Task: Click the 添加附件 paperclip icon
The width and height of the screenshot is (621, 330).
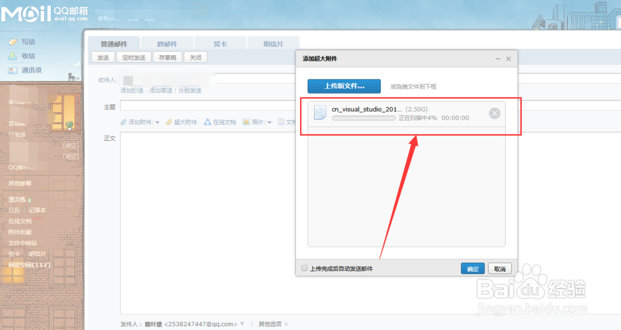Action: (x=124, y=122)
